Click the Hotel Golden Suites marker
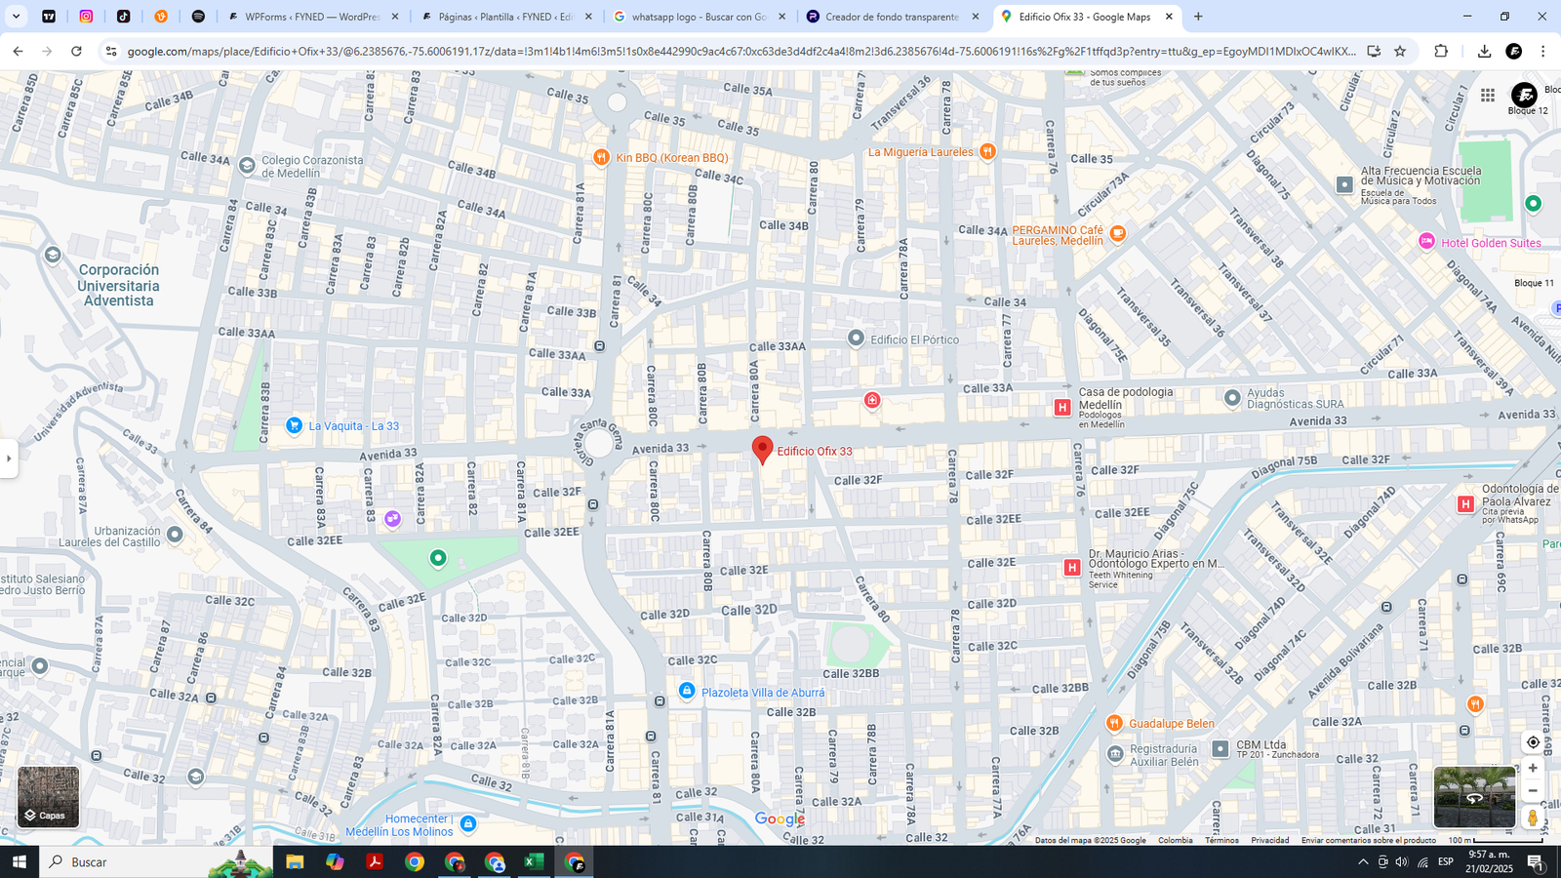 (x=1426, y=242)
